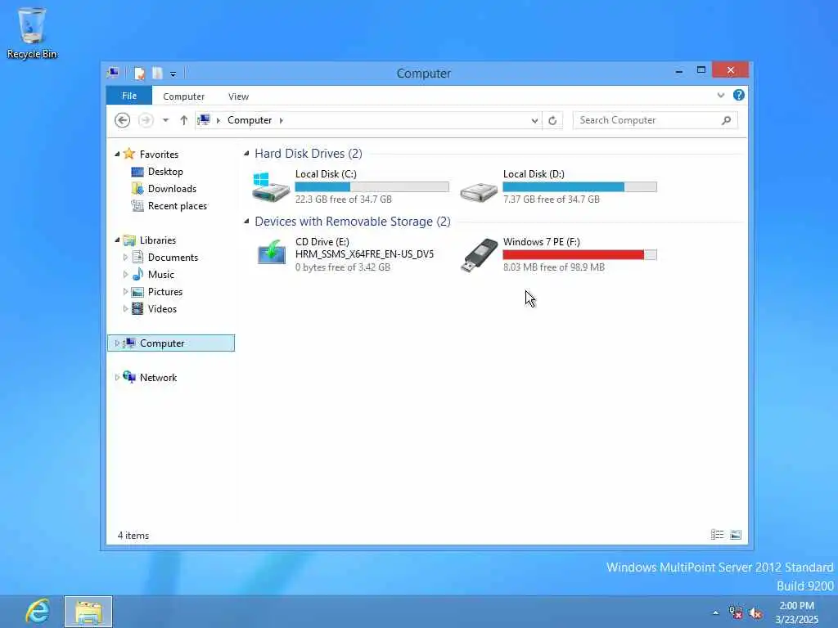Select the Windows 7 PE (F:) USB icon

480,255
